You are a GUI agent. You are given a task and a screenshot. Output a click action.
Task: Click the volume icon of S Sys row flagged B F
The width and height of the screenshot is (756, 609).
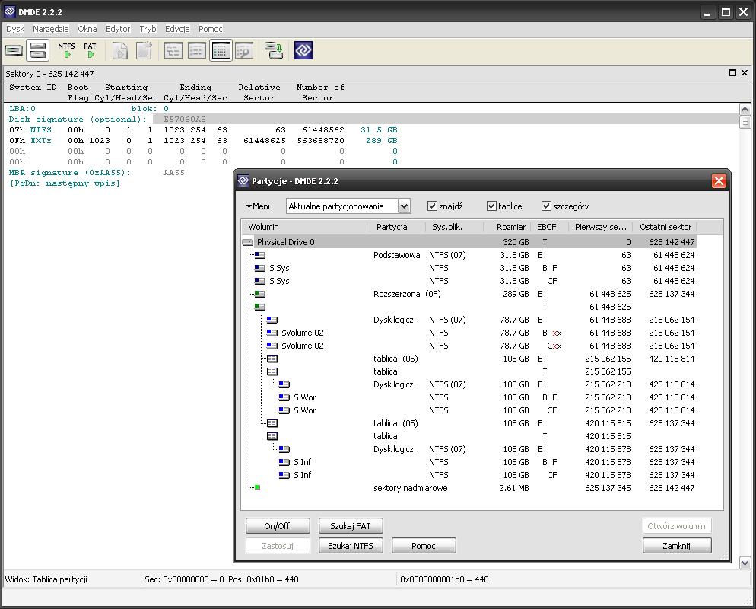pos(260,268)
